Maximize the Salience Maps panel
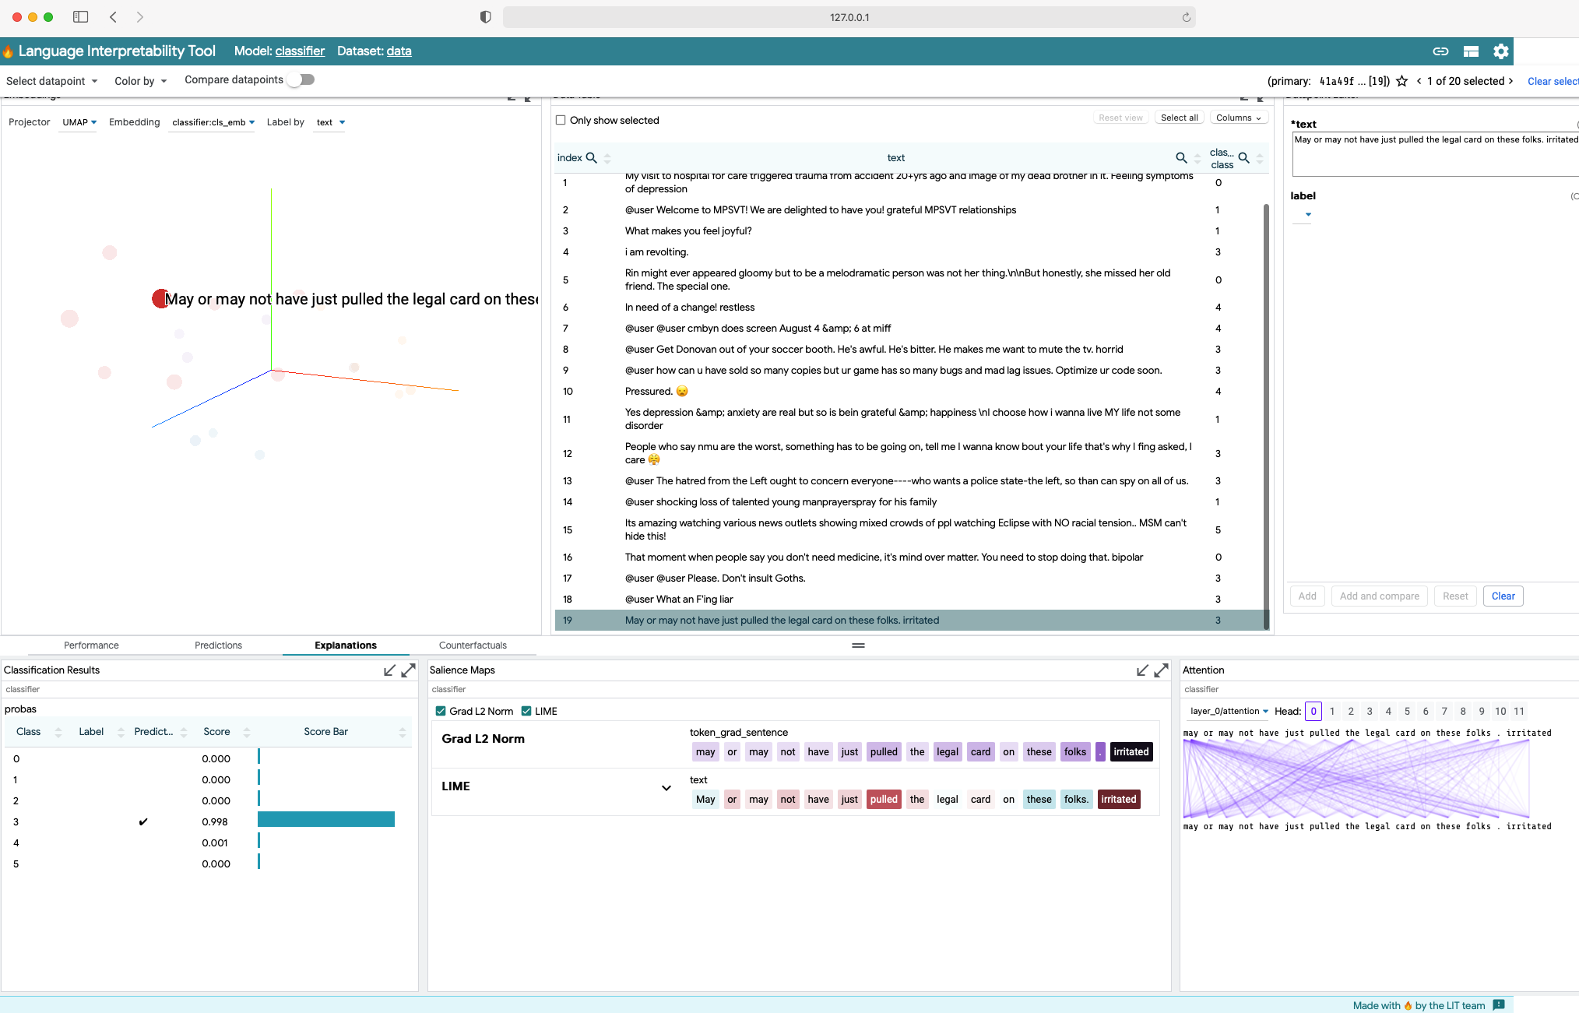 1161,670
